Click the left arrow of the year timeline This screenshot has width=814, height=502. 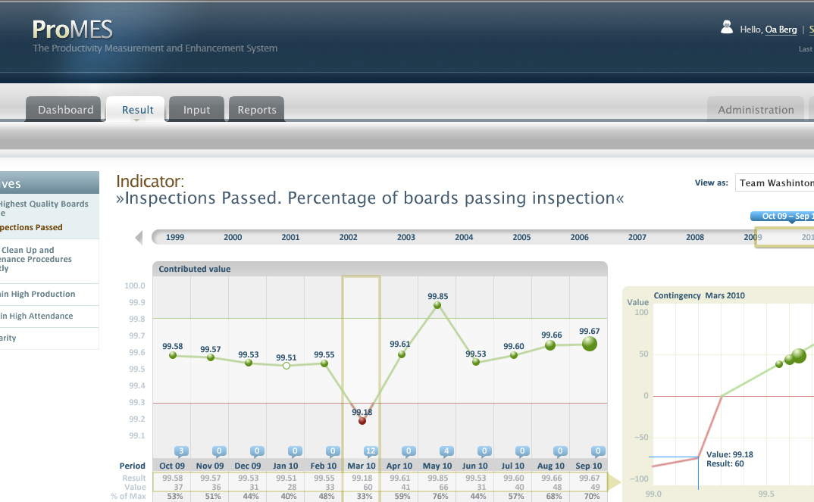tap(139, 238)
